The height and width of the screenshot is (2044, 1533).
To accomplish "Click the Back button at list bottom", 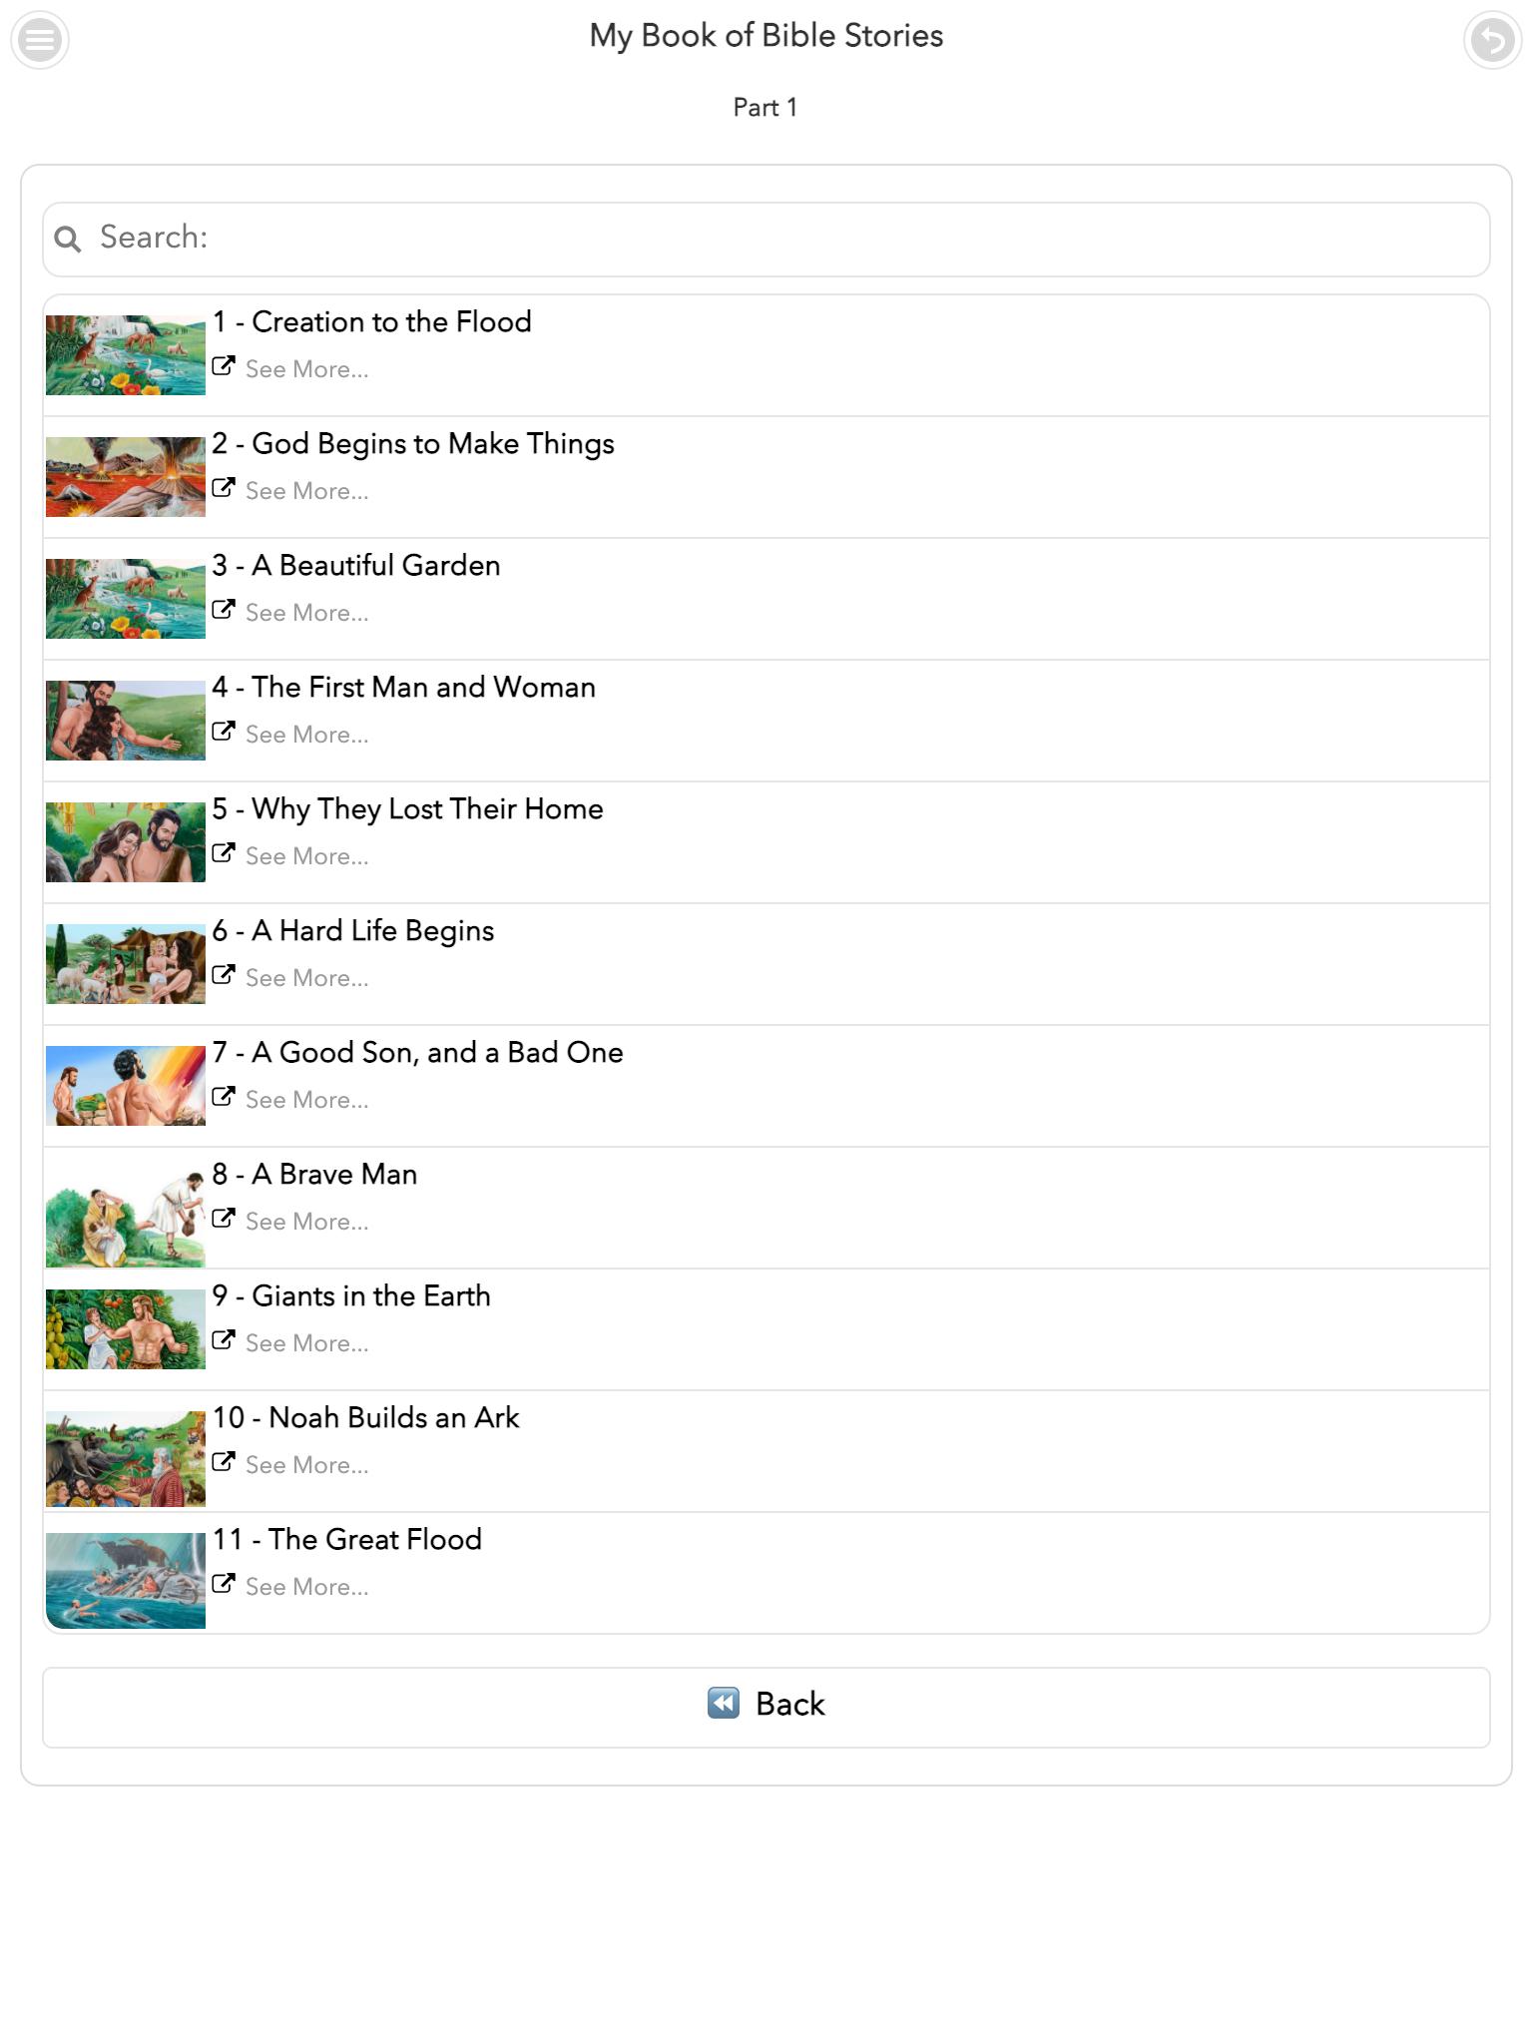I will pyautogui.click(x=766, y=1707).
